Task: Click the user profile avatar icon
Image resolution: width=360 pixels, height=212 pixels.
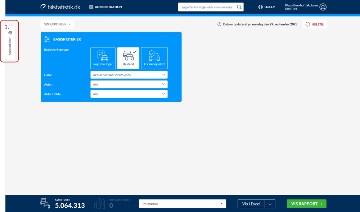Action: pos(323,7)
